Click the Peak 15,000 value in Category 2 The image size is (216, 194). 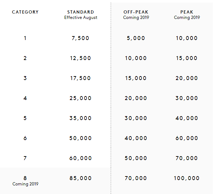[x=187, y=58]
